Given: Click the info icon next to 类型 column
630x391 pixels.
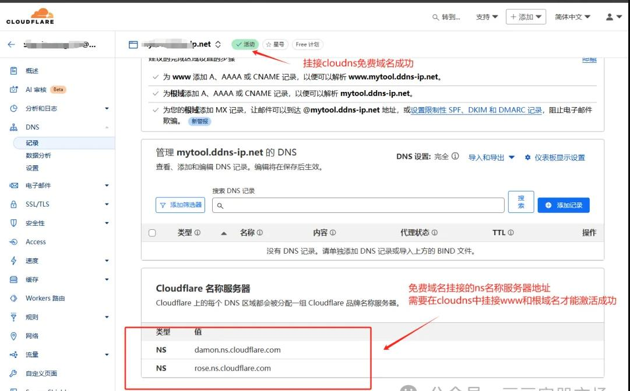Looking at the screenshot, I should point(198,233).
